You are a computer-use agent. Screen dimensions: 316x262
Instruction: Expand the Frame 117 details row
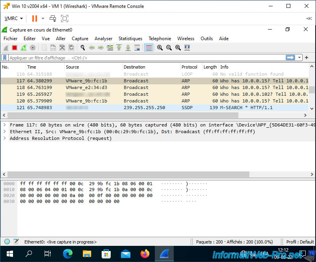pyautogui.click(x=4, y=125)
